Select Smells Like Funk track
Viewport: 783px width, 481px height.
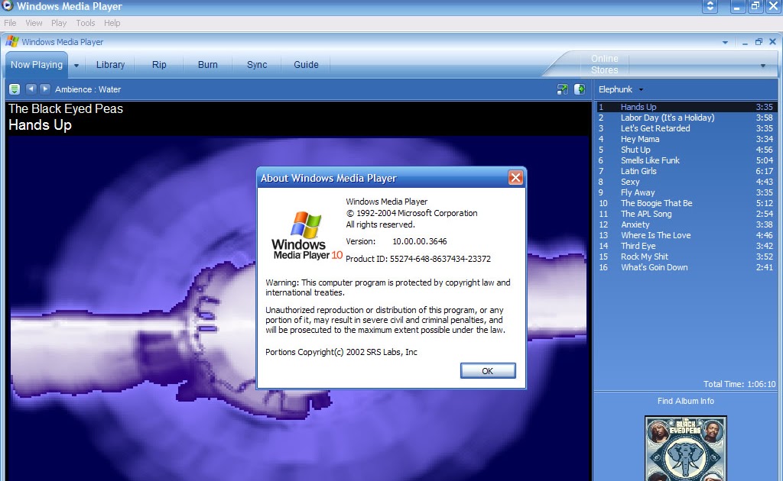pos(686,160)
